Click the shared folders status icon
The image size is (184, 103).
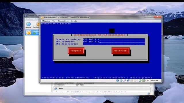132,80
